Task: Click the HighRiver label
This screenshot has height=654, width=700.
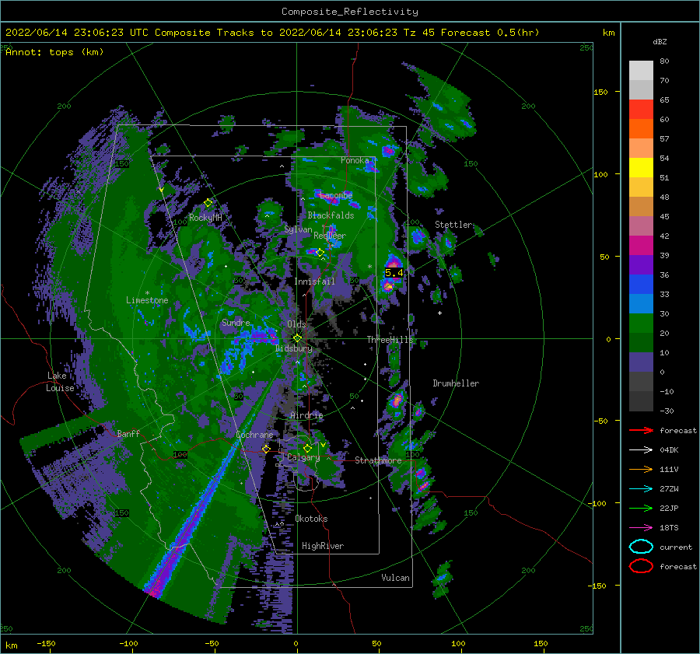Action: [x=323, y=546]
